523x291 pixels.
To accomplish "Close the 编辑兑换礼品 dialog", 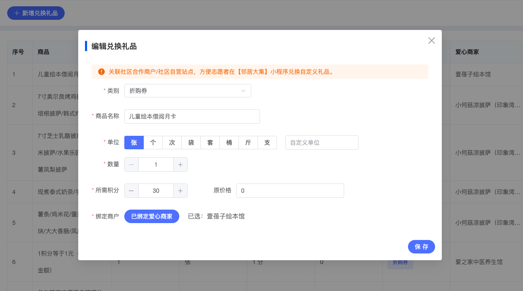I will tap(431, 40).
